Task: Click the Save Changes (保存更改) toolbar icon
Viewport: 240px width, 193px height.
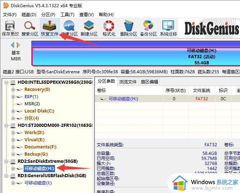Action: pyautogui.click(x=10, y=26)
